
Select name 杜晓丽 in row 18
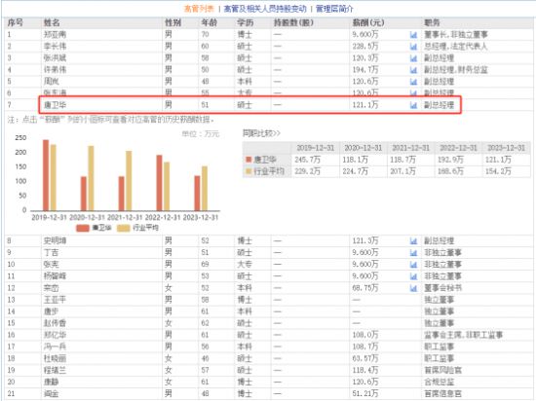pyautogui.click(x=55, y=359)
